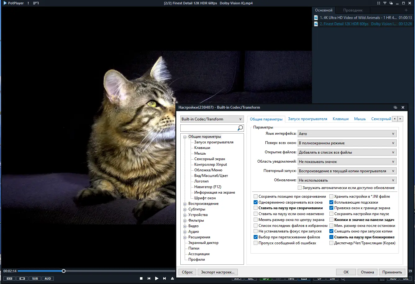
Task: Expand the "Воспроизведение" tree node
Action: pyautogui.click(x=185, y=204)
